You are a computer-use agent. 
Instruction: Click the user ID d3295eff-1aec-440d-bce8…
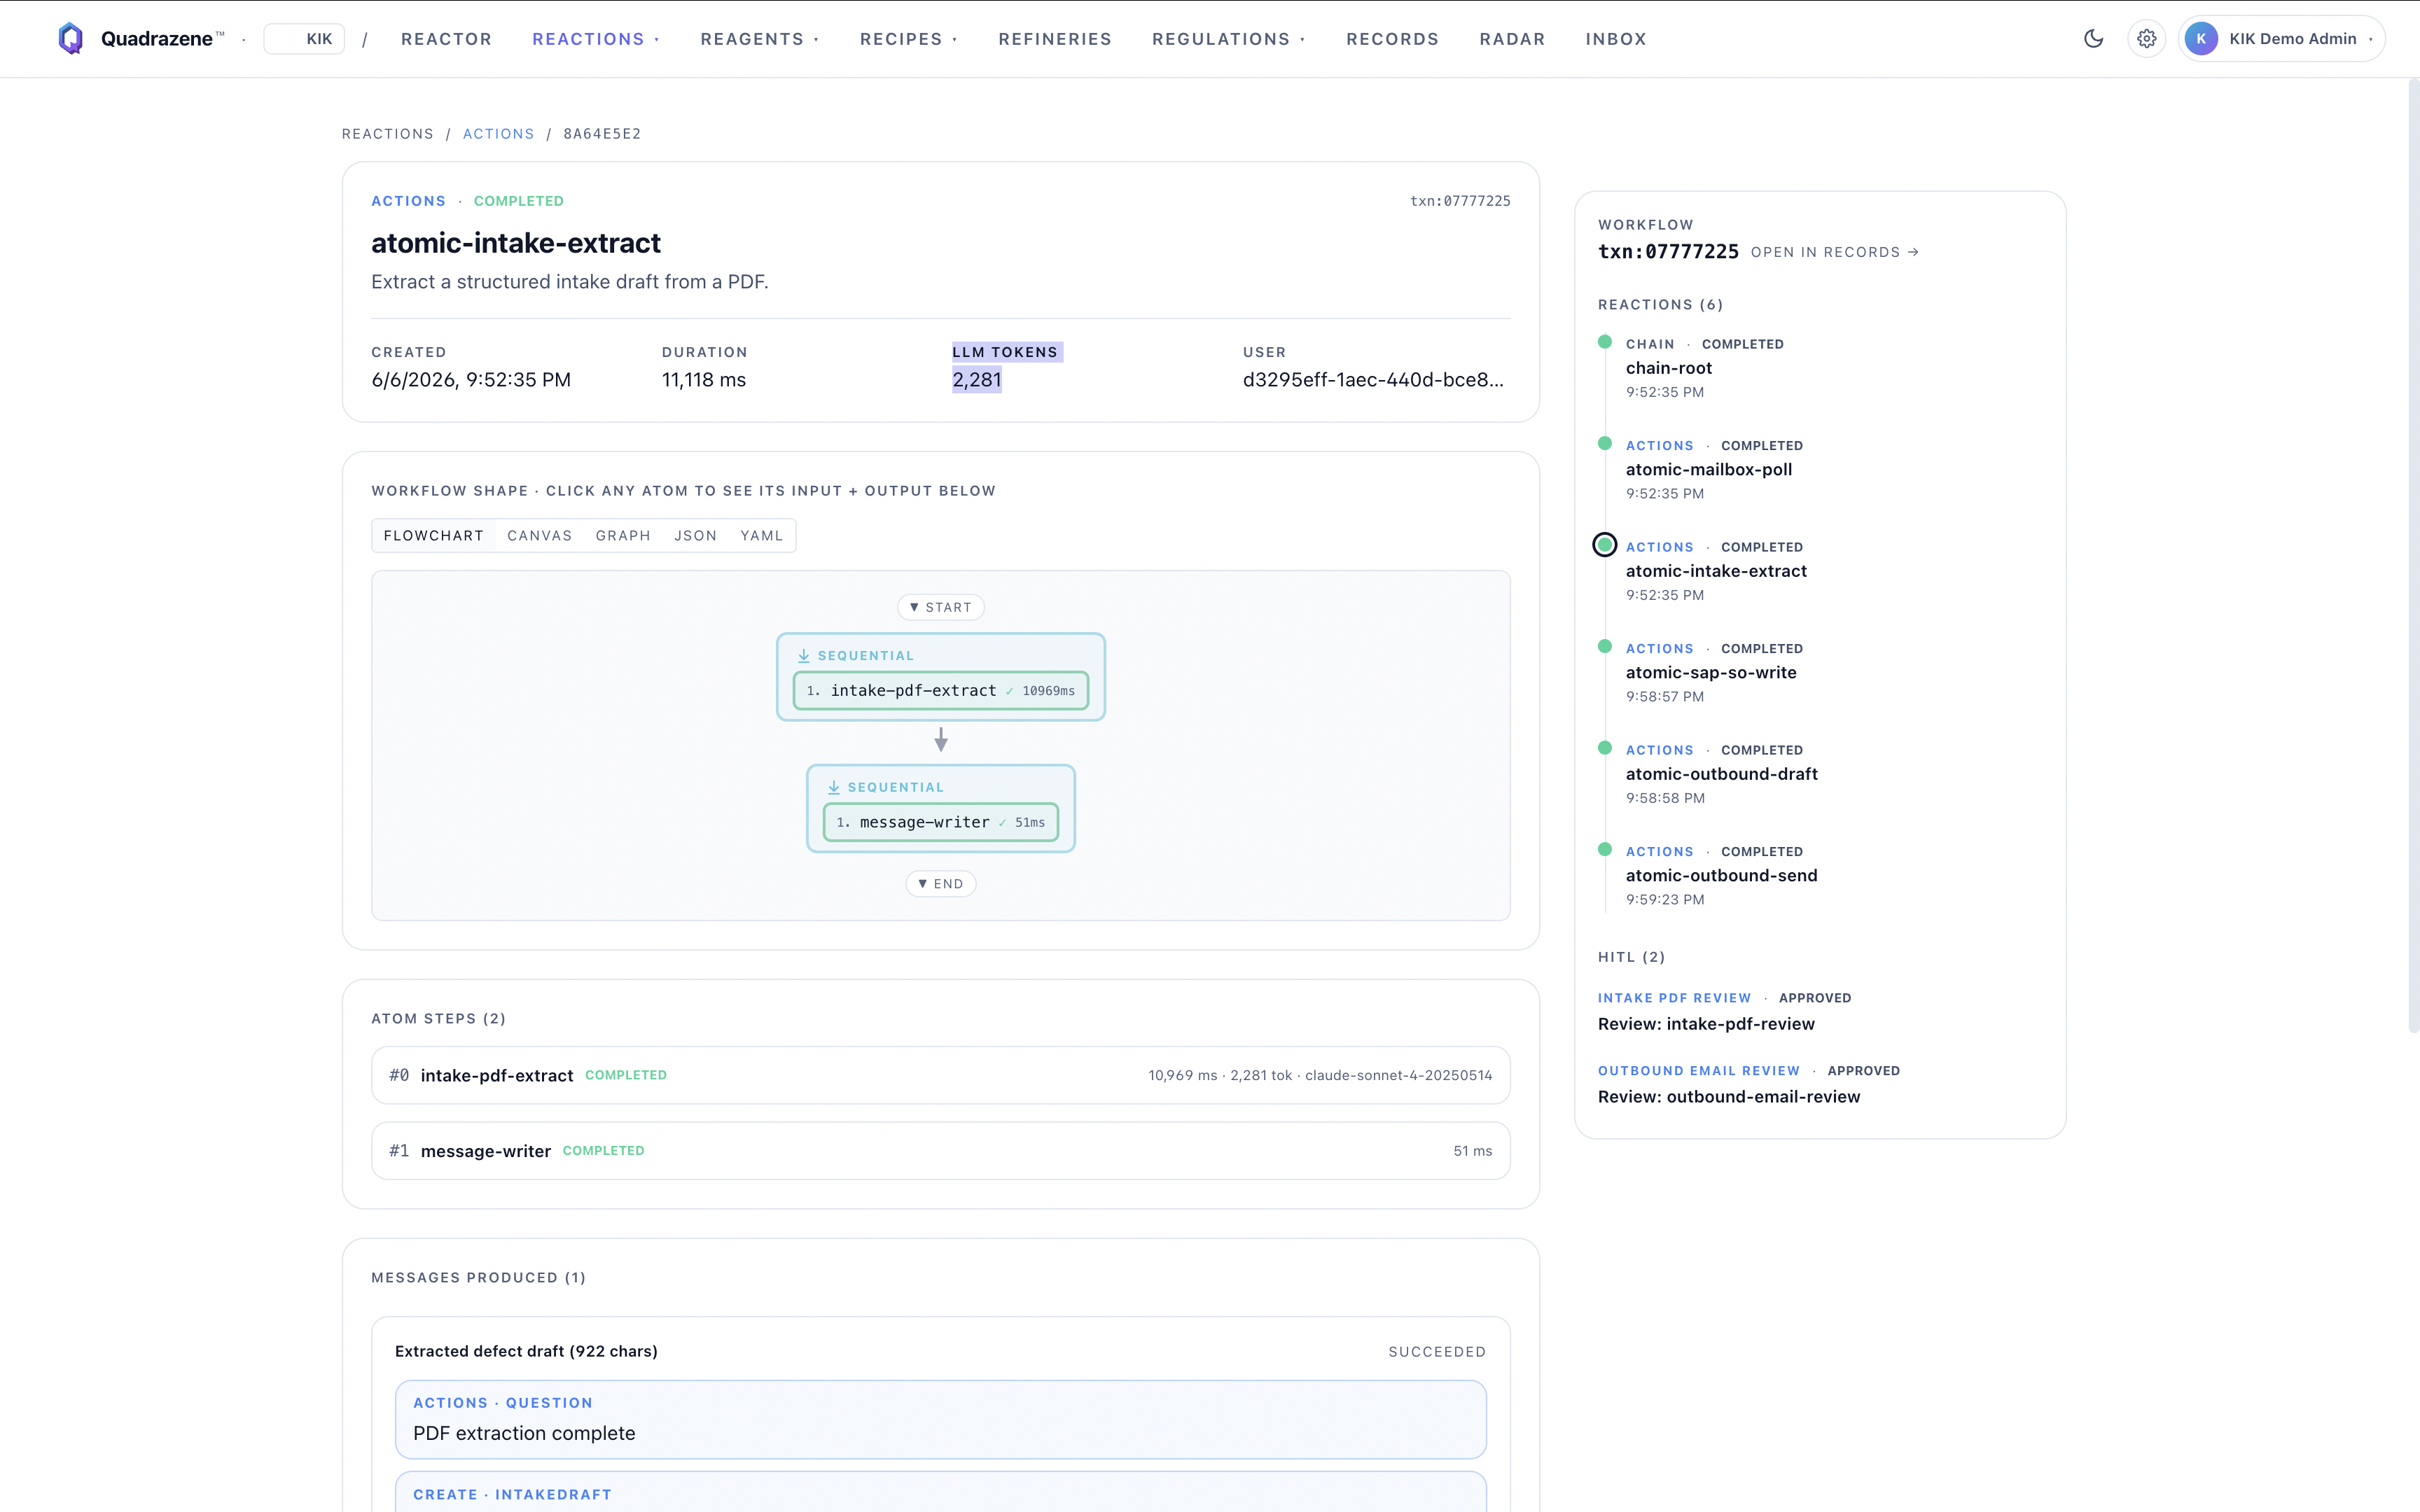tap(1372, 380)
